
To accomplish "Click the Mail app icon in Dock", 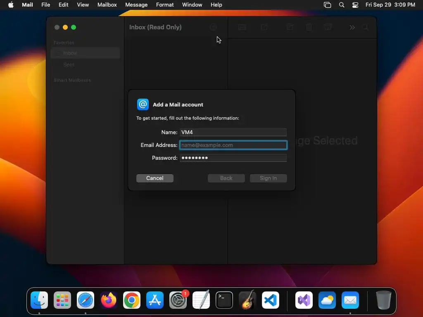I will (350, 300).
